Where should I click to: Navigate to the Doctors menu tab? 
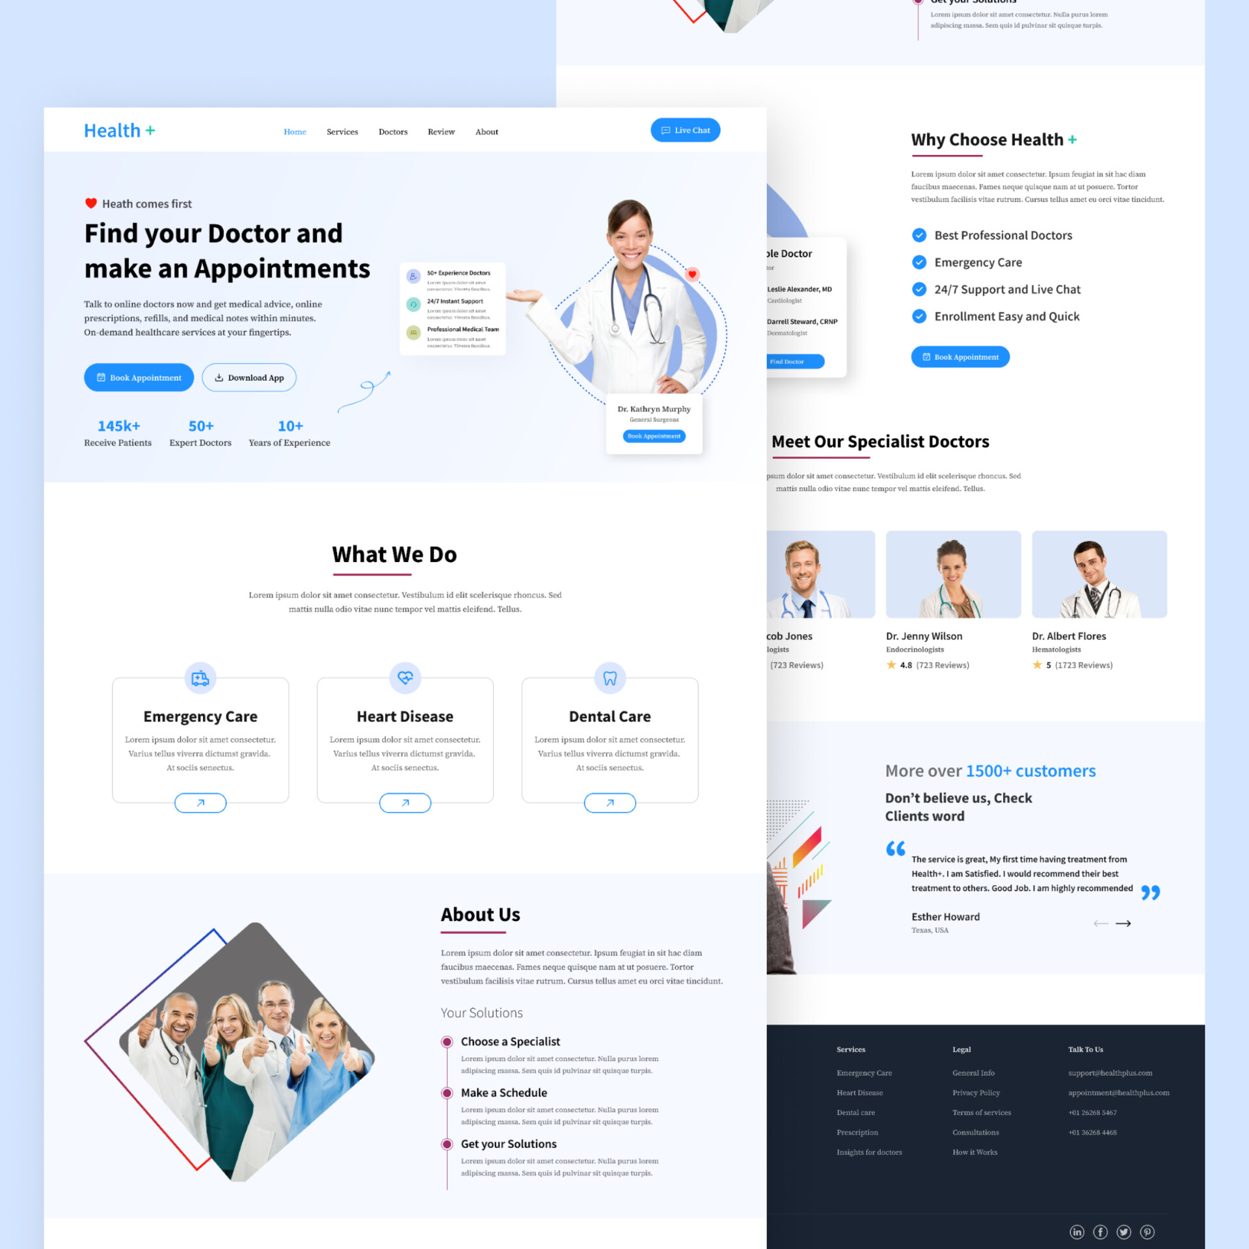point(394,131)
